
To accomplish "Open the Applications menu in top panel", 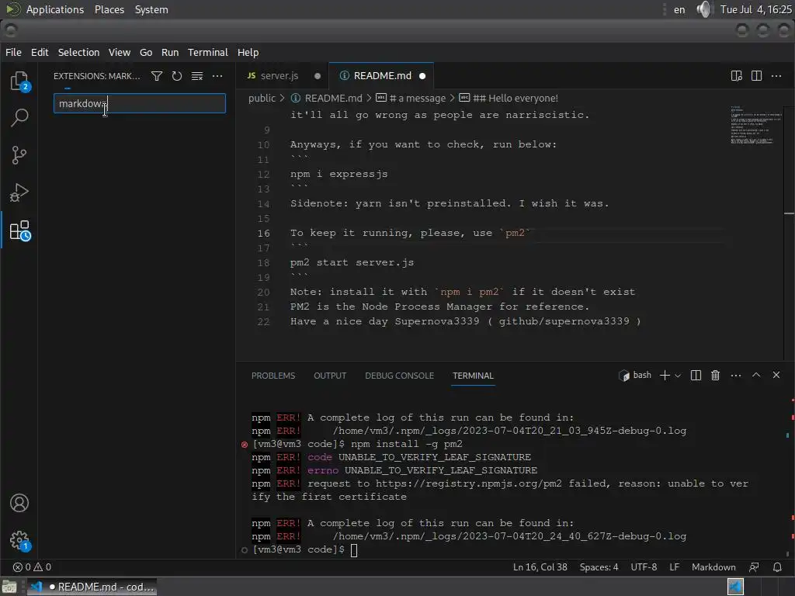I will (55, 9).
